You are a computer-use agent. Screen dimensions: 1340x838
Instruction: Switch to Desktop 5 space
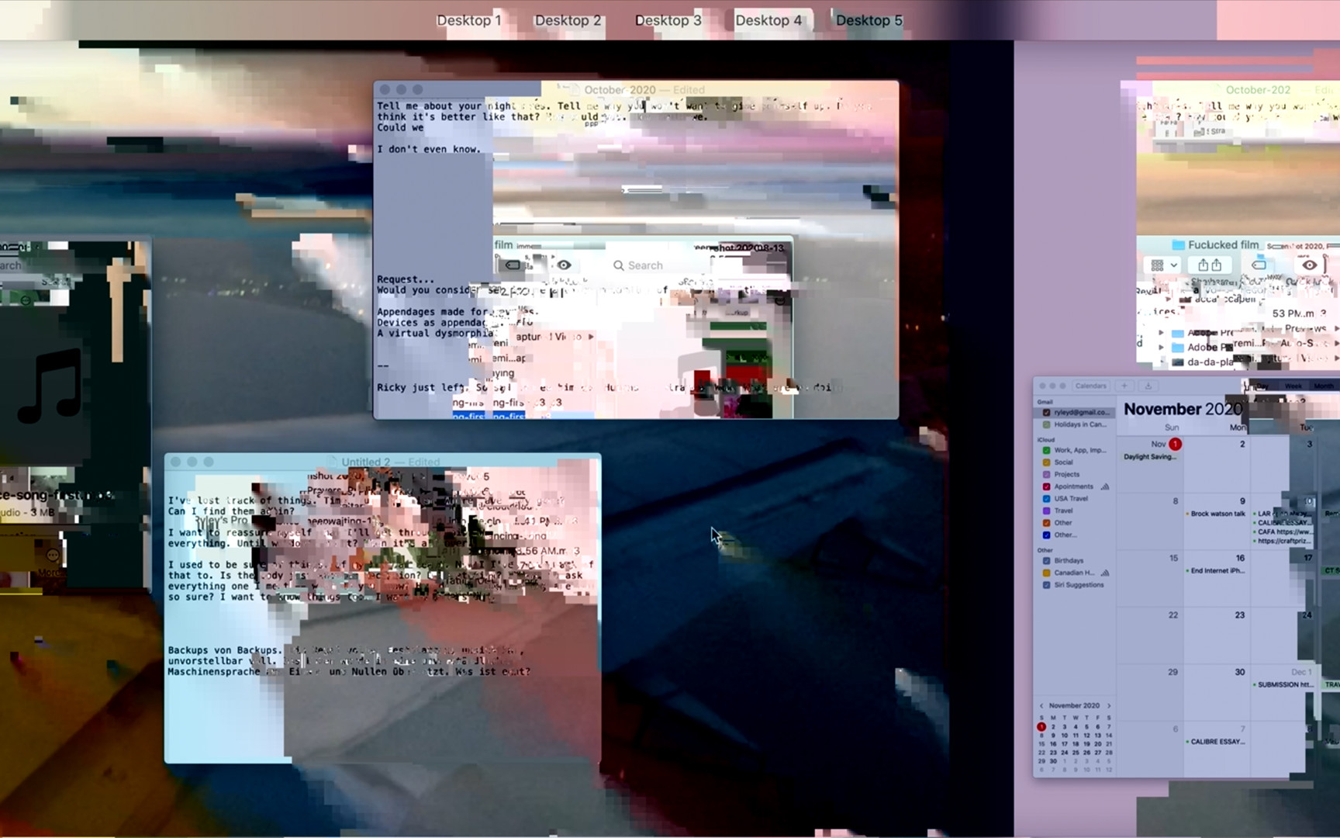pos(869,20)
